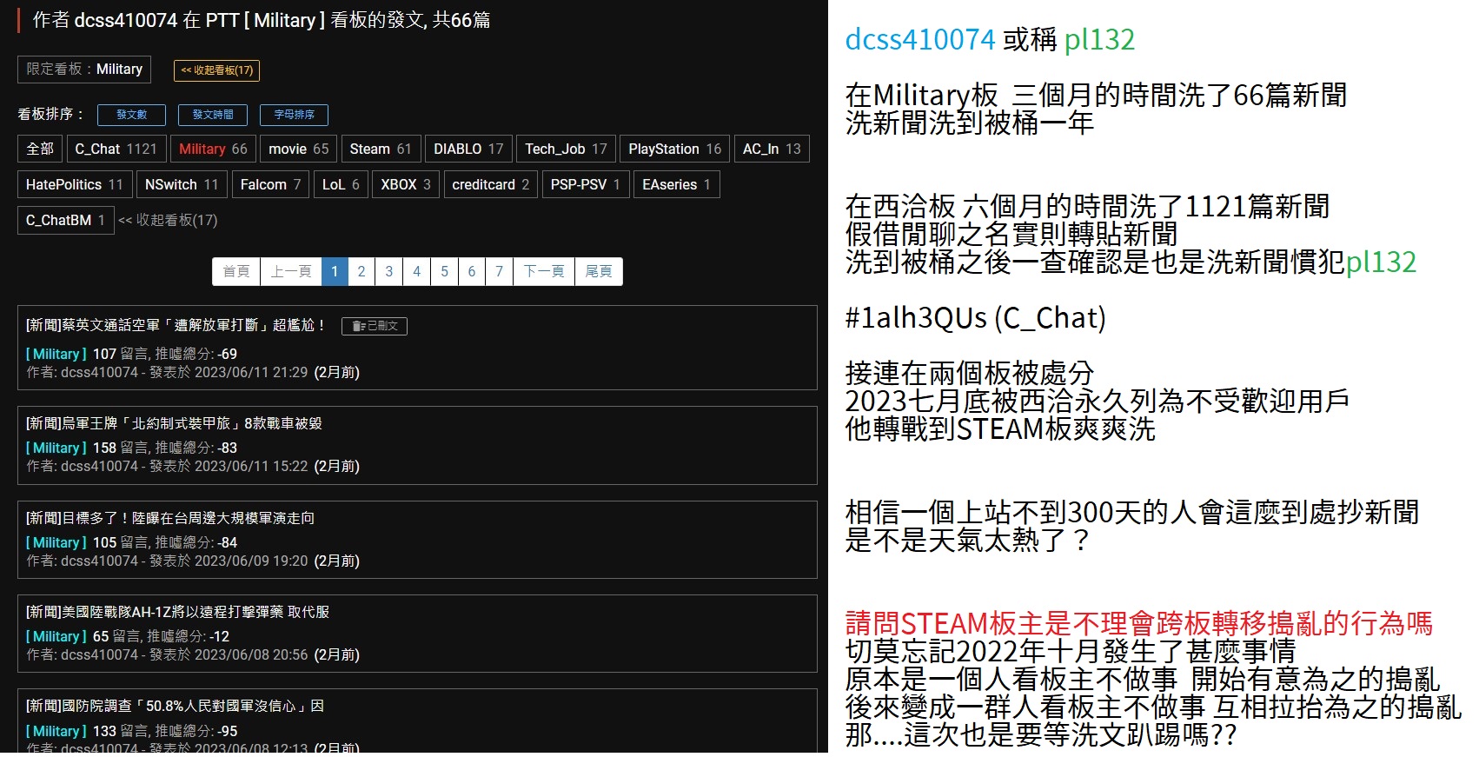Select the PSP-PSV 1 board tab
This screenshot has width=1479, height=757.
click(586, 184)
